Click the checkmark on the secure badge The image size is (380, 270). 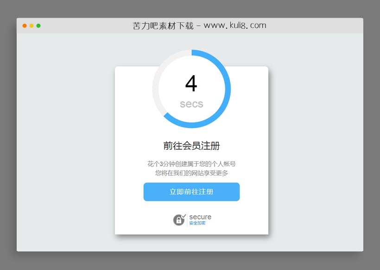pos(184,216)
